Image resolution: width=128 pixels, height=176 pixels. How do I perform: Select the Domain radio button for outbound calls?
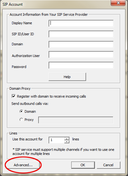[x=21, y=111]
